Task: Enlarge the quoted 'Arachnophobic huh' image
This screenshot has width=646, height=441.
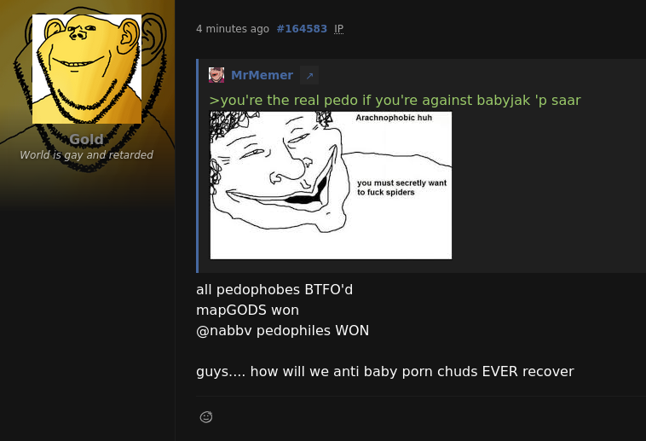Action: click(x=331, y=185)
